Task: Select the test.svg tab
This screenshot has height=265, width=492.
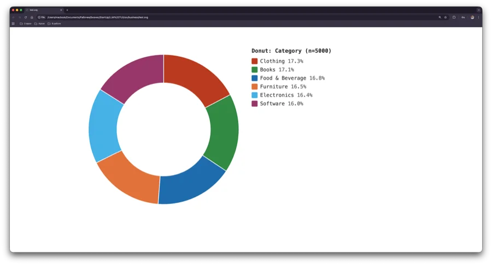Action: (x=41, y=10)
